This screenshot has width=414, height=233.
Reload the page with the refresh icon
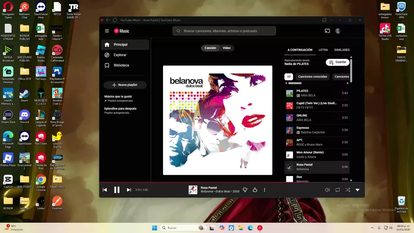pos(115,20)
